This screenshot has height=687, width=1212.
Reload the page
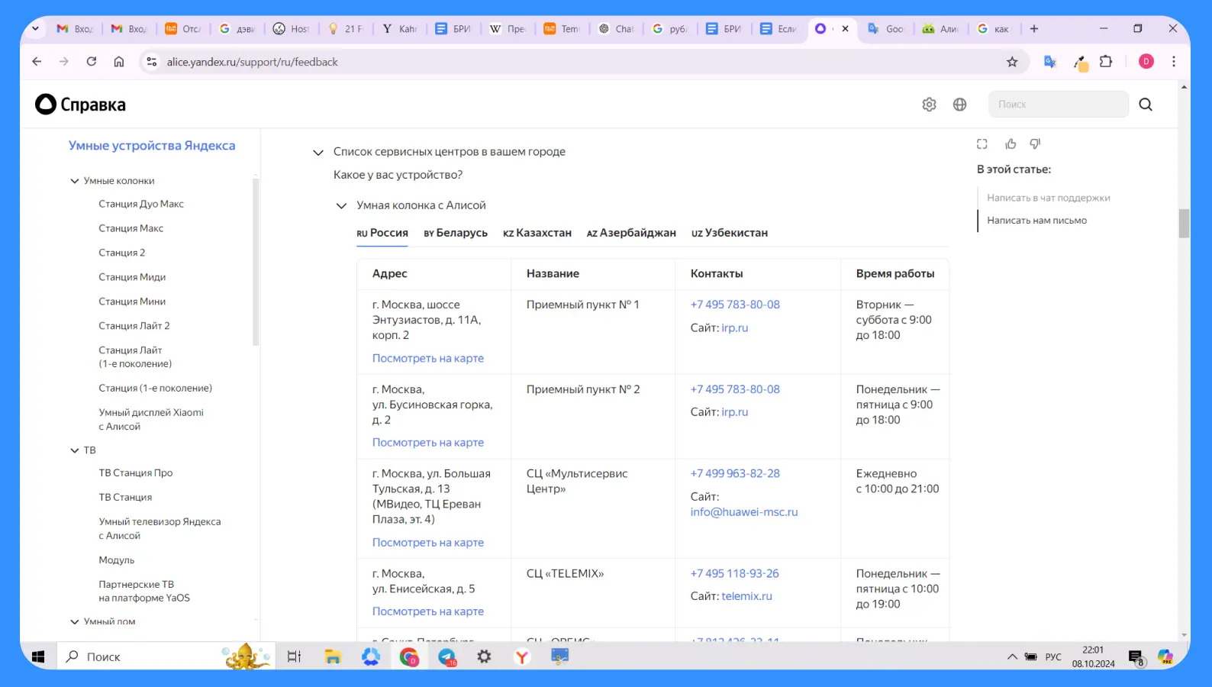point(92,62)
